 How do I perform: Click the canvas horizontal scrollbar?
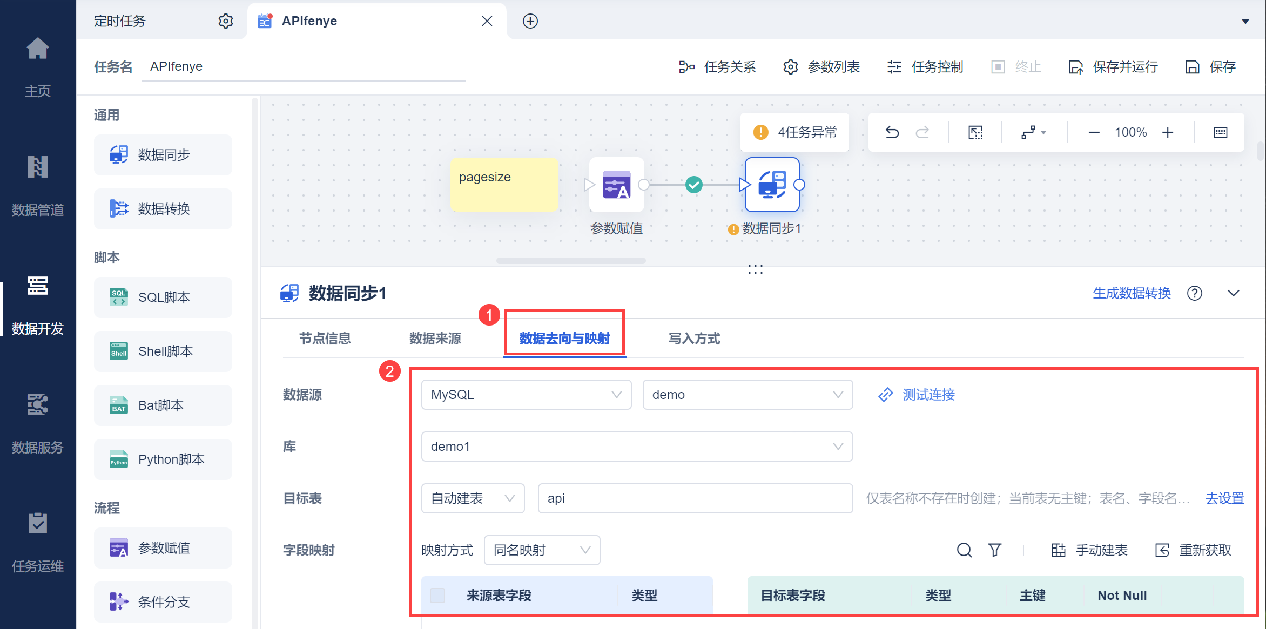570,261
